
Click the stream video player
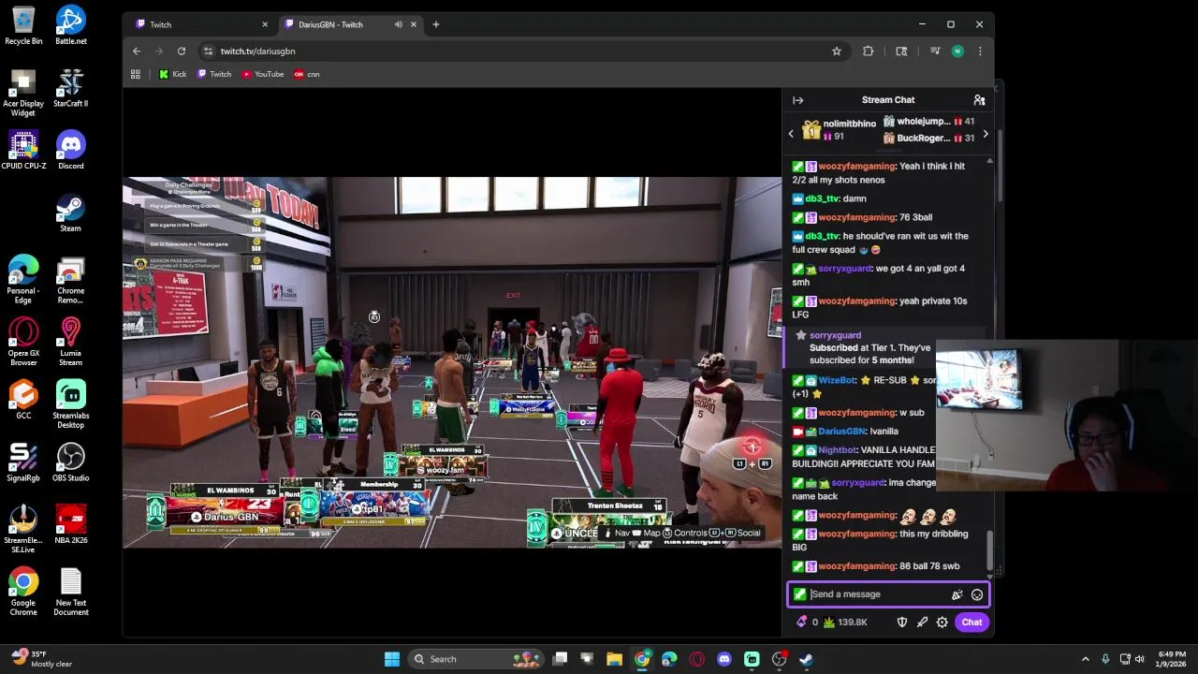[452, 362]
